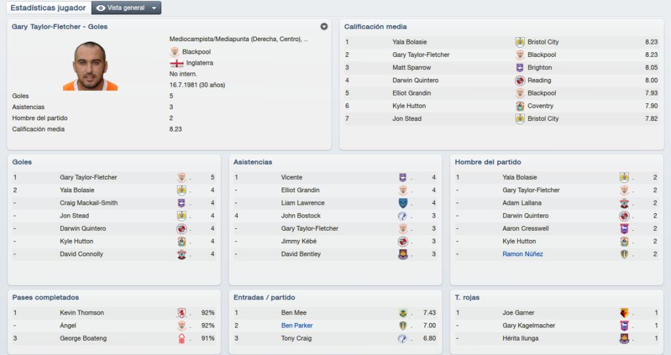This screenshot has width=671, height=355.
Task: Click Middlesbrough badge beside Kevin Thomson
Action: 182,313
